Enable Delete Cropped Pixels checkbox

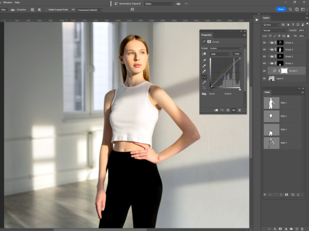tap(46, 9)
